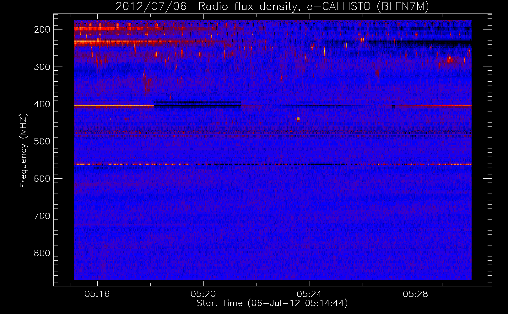Click the 300 frequency tick label
The width and height of the screenshot is (508, 314).
(x=42, y=67)
